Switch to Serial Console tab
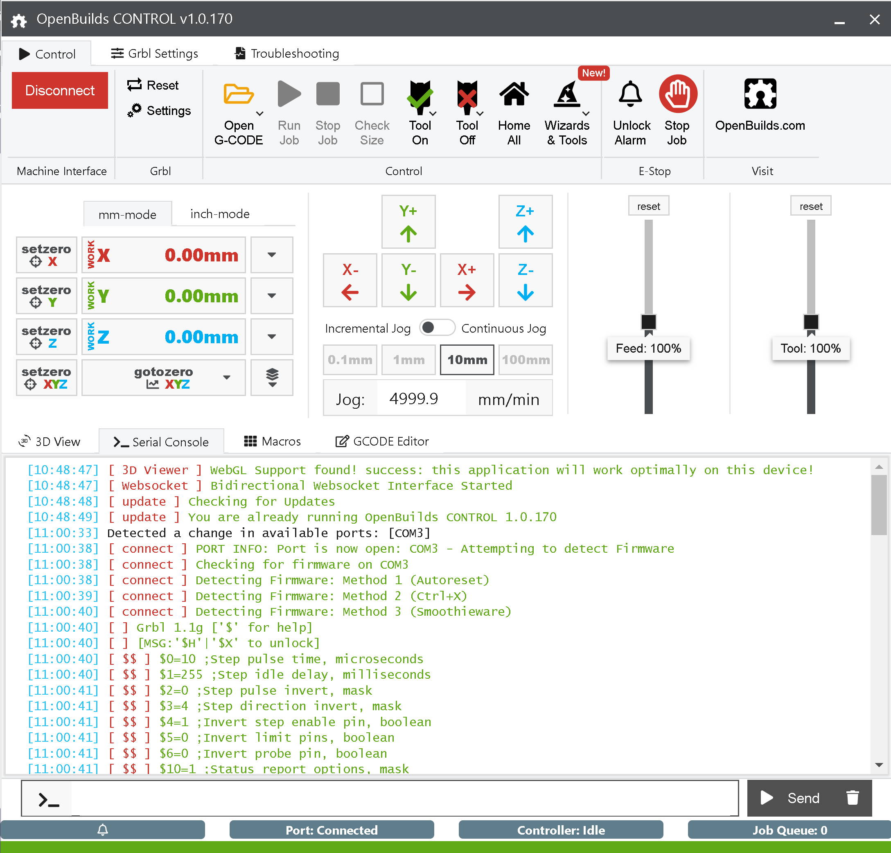This screenshot has width=891, height=853. point(161,441)
